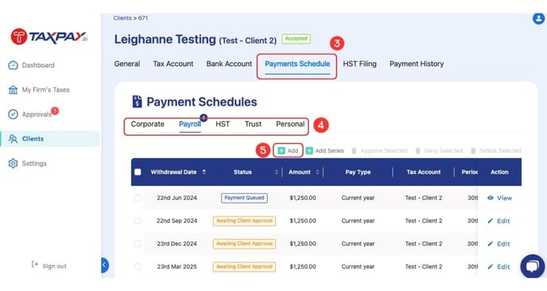Check the 23rd Mar 2025 row checkbox
This screenshot has height=291, width=547.
pyautogui.click(x=138, y=266)
